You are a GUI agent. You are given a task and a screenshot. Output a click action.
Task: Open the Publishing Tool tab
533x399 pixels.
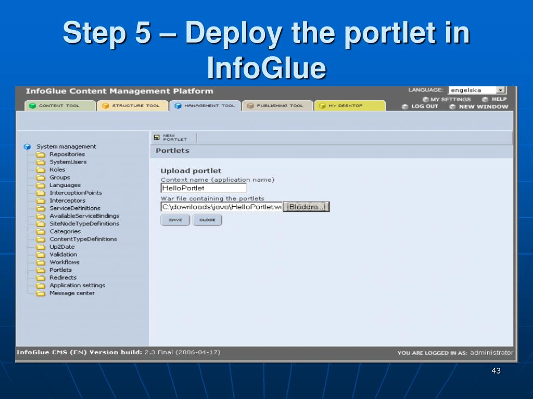click(277, 106)
